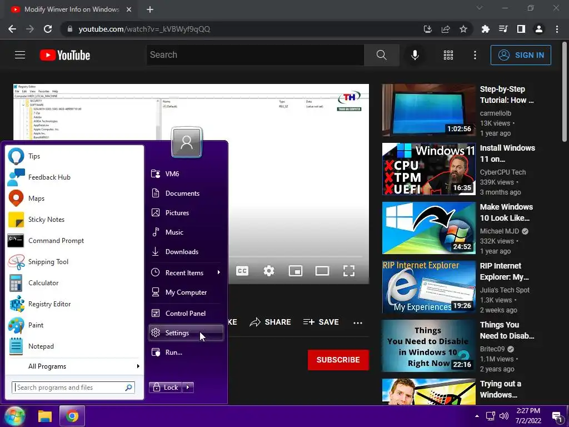Viewport: 569px width, 427px height.
Task: Open YouTube apps grid
Action: point(448,55)
